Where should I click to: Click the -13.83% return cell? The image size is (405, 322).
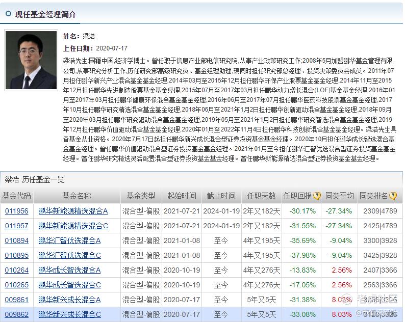point(302,270)
